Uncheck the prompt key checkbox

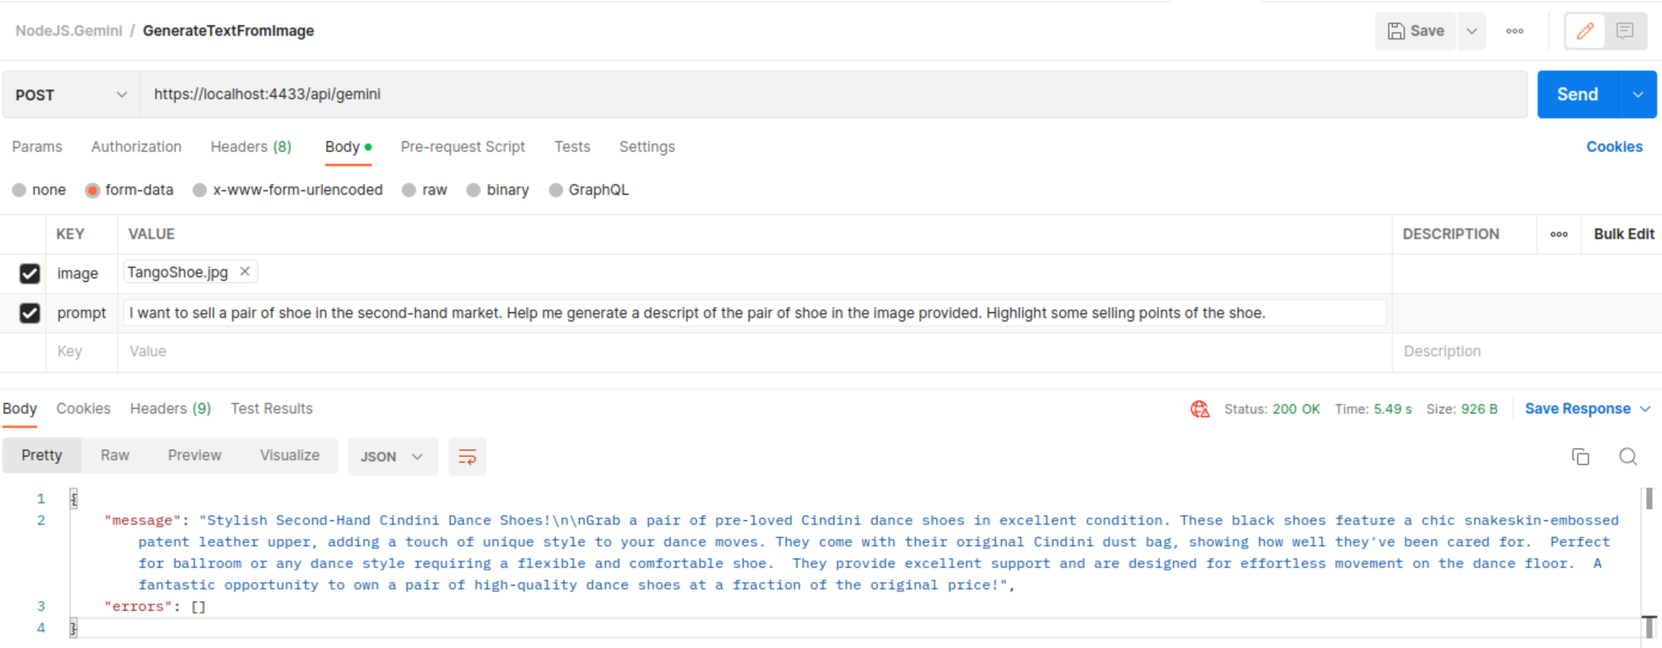pyautogui.click(x=30, y=313)
